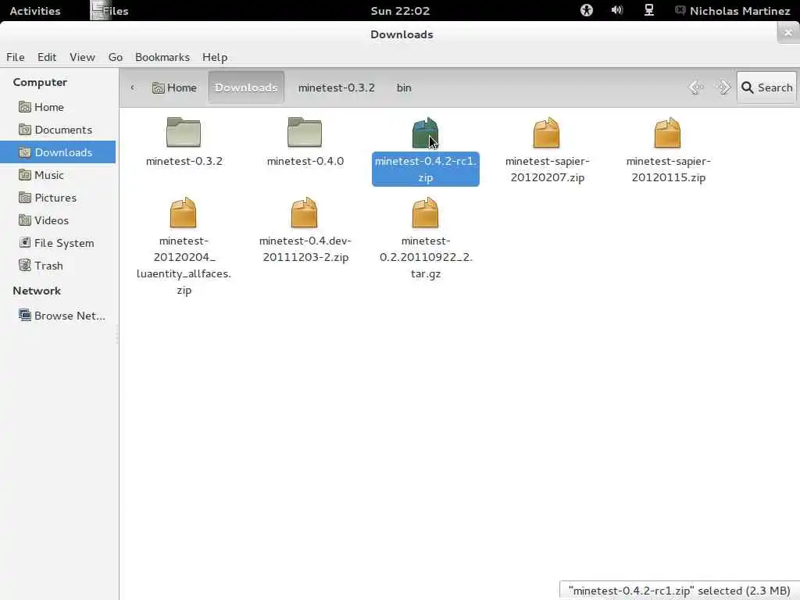Select the minetest-20120204_luaentity_allfaces.zip archive icon
Screen dimensions: 800x600
(x=183, y=212)
